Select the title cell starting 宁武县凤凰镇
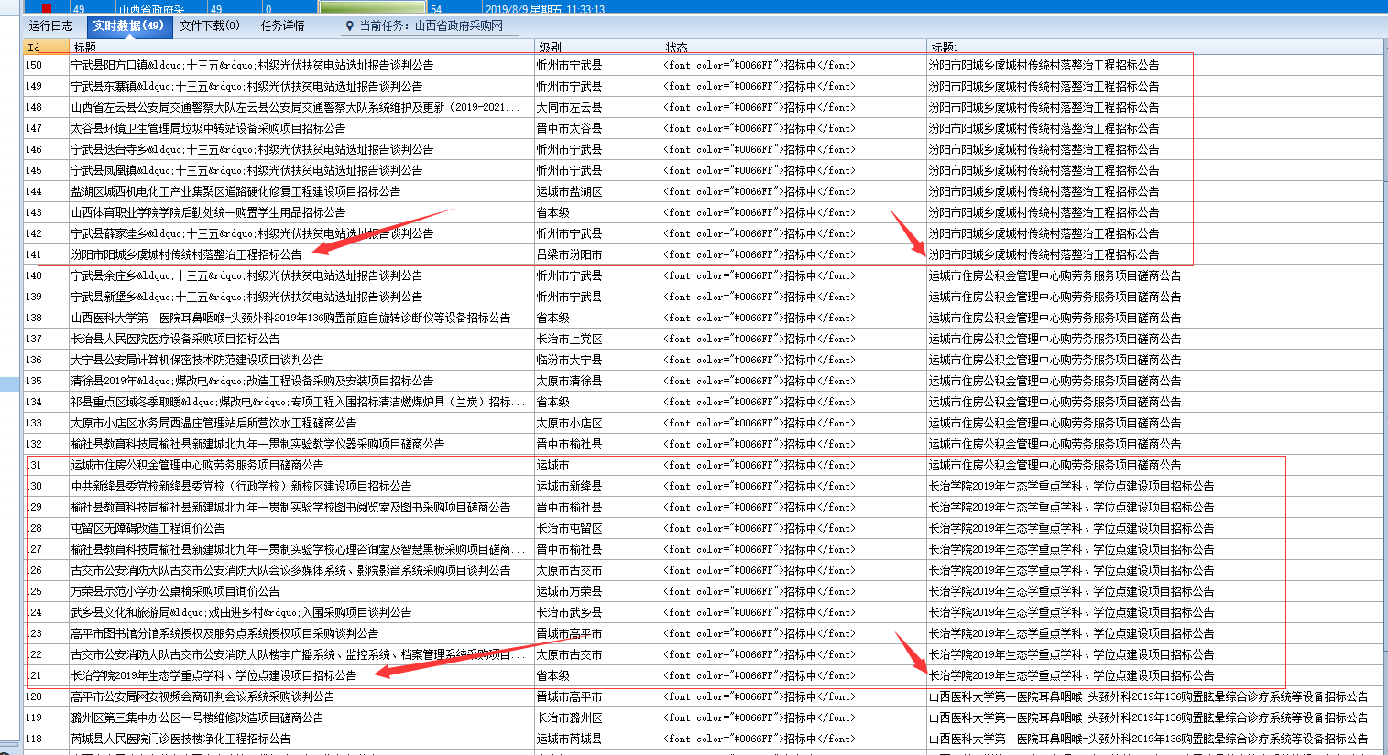Screen dimensions: 1388x755 [302, 170]
